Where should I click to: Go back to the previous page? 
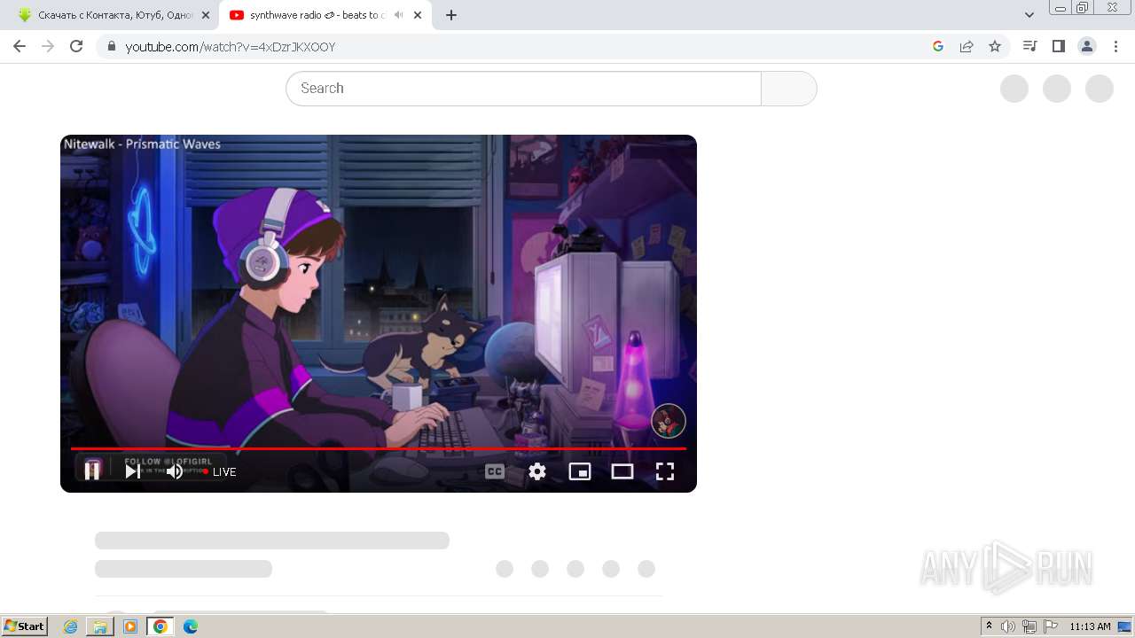(x=20, y=46)
